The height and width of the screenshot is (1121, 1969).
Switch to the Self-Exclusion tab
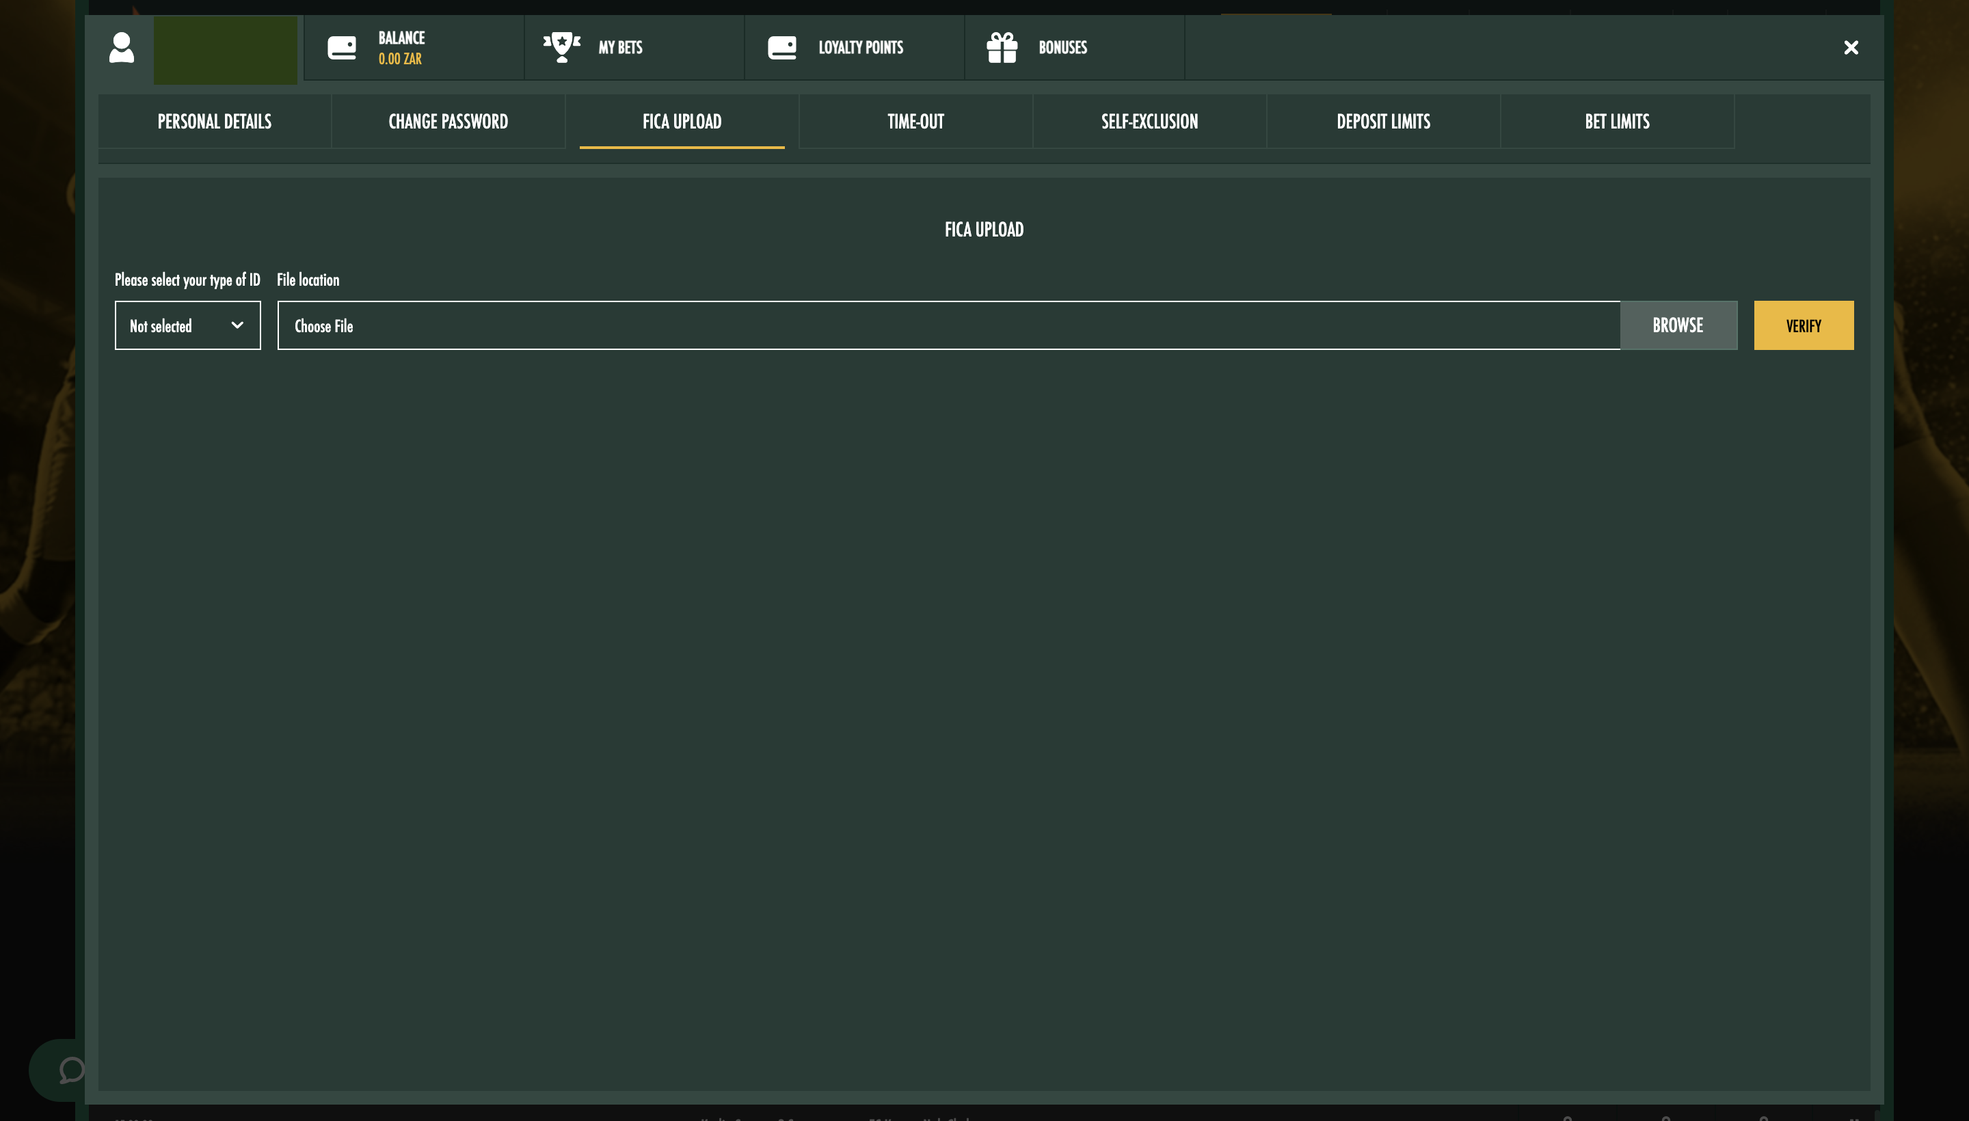pyautogui.click(x=1148, y=121)
